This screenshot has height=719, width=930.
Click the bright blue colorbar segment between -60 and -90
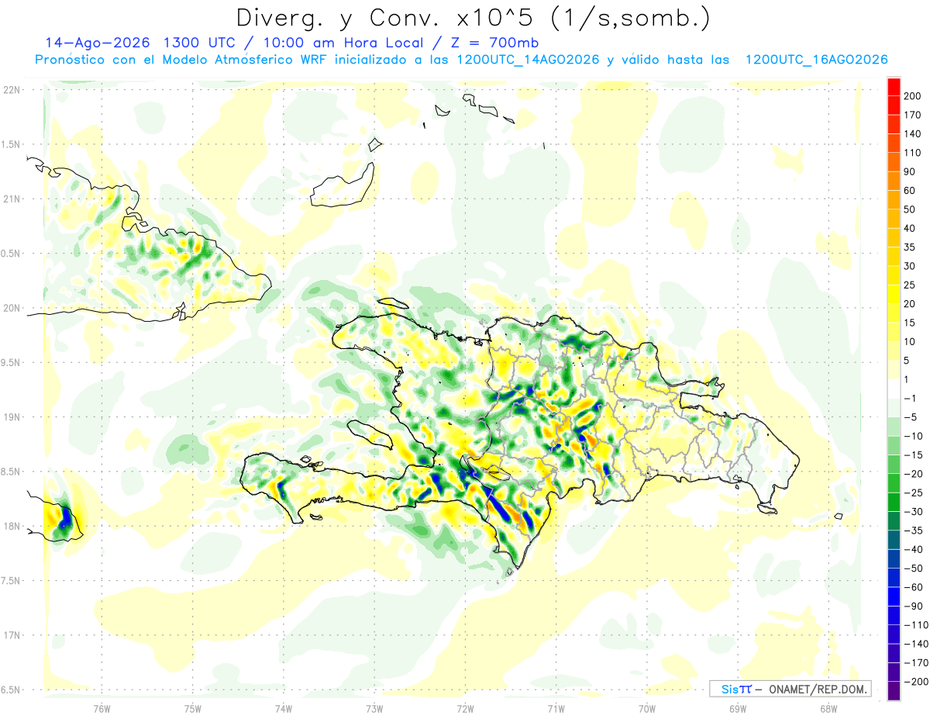click(894, 596)
